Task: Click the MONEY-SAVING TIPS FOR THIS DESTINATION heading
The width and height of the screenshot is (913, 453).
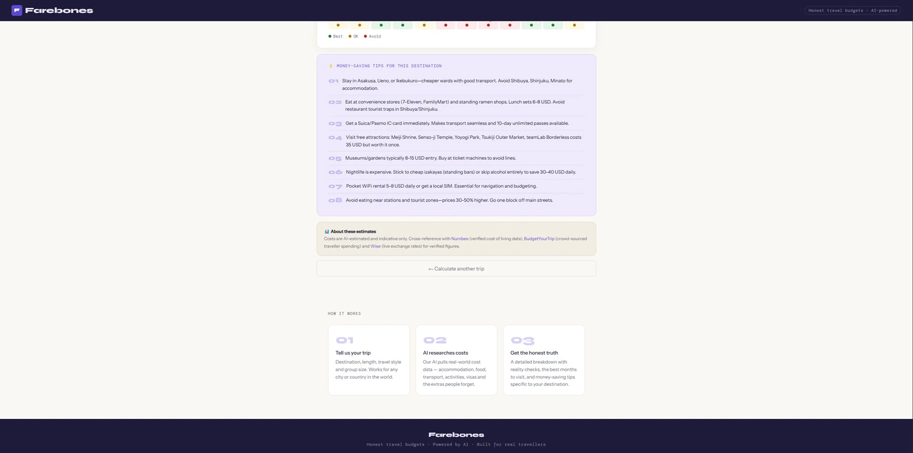Action: tap(389, 66)
